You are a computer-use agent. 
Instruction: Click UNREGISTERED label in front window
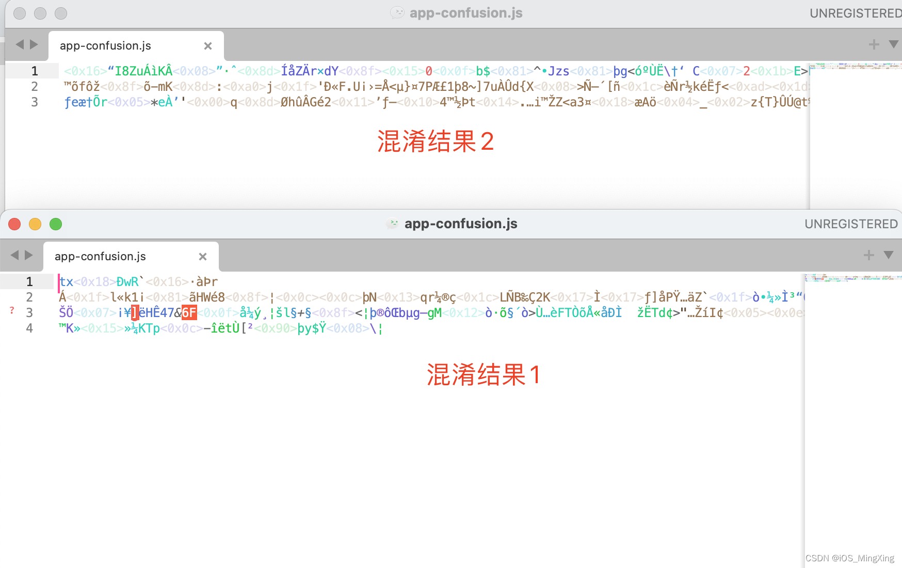(x=851, y=224)
